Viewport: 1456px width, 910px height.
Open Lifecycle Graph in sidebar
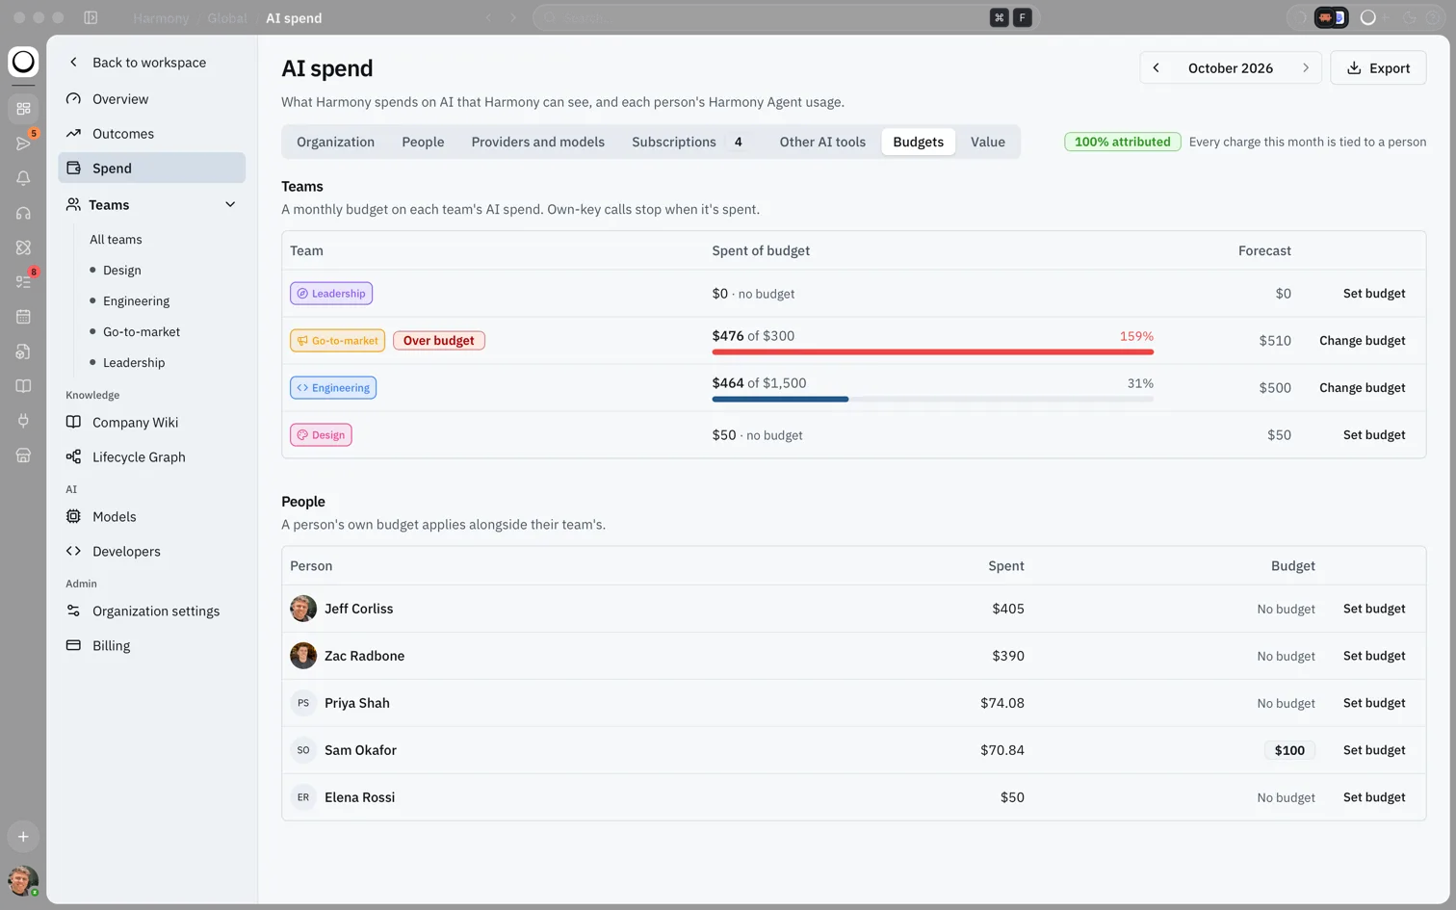152,456
